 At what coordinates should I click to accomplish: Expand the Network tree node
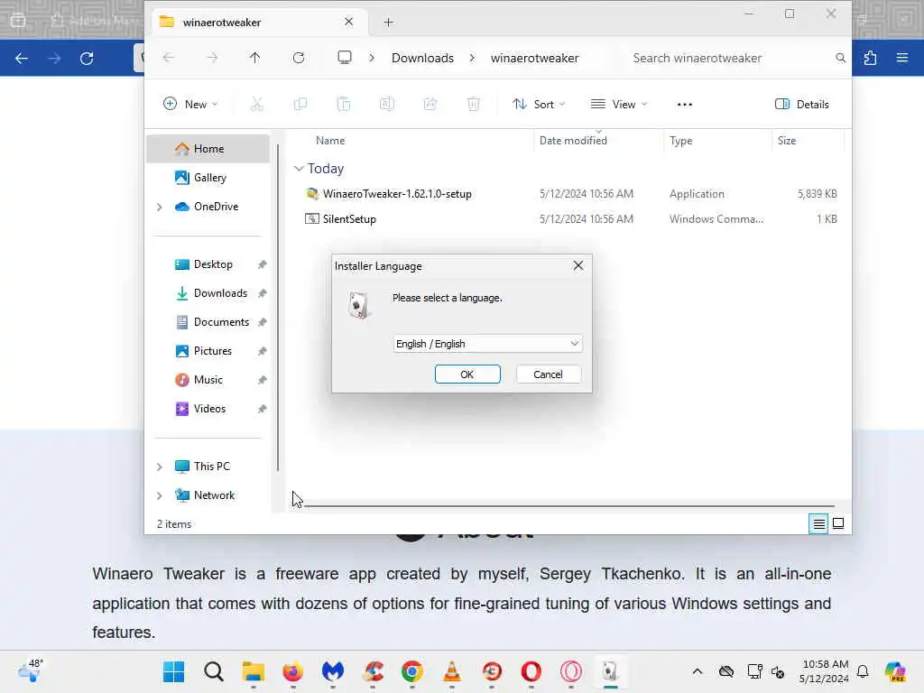(159, 495)
